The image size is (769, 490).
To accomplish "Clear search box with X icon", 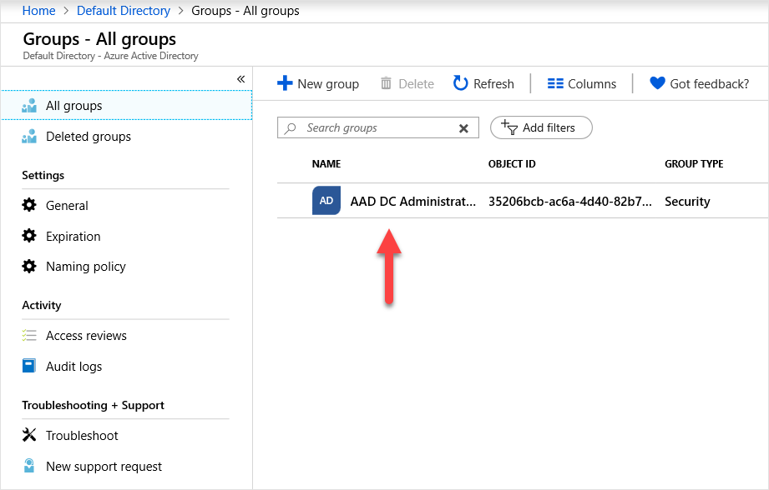I will (x=463, y=128).
